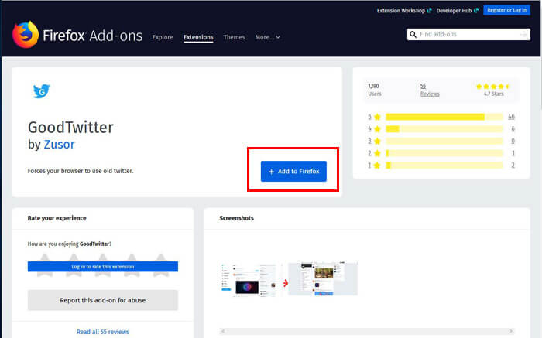Click the Rate your experience heading
The width and height of the screenshot is (542, 338).
57,218
